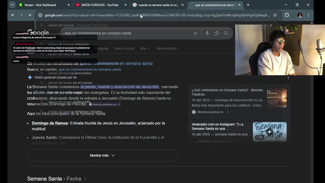Search instead for que se conmemmora

pos(90,69)
